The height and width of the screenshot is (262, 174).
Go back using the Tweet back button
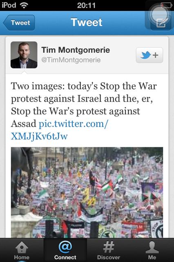coord(19,23)
